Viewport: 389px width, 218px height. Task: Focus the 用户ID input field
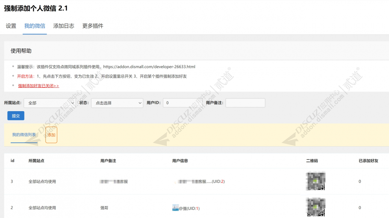(183, 103)
